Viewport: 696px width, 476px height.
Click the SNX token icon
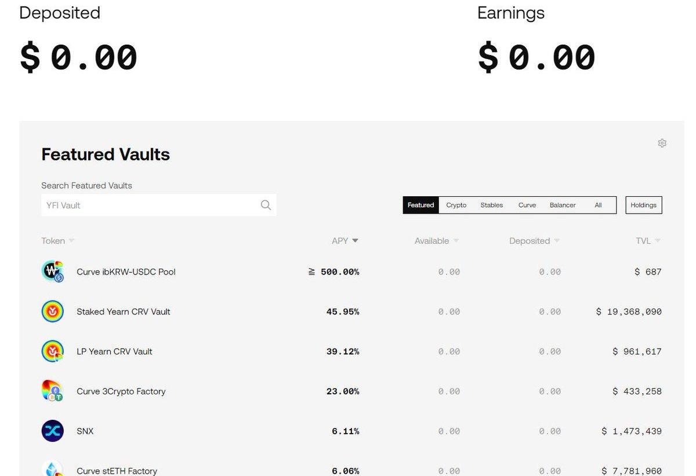(53, 431)
